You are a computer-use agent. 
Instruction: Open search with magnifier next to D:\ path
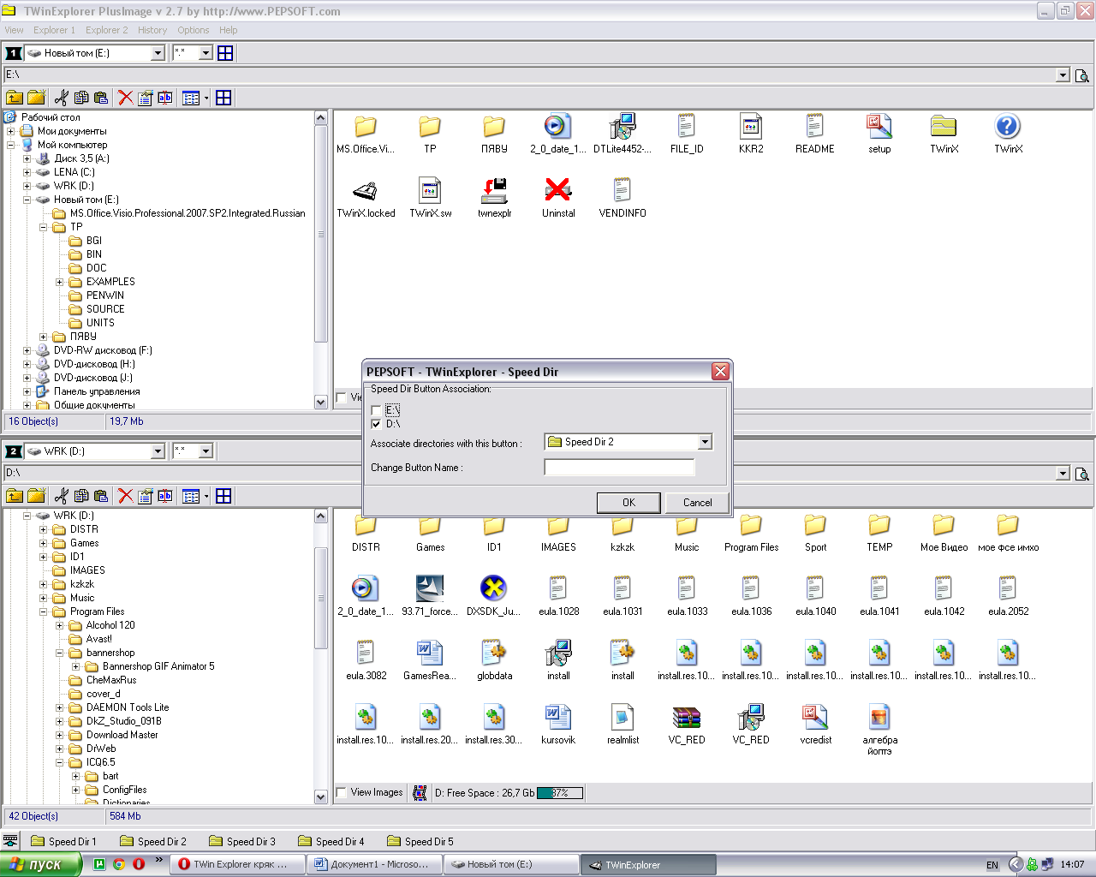[x=1082, y=474]
